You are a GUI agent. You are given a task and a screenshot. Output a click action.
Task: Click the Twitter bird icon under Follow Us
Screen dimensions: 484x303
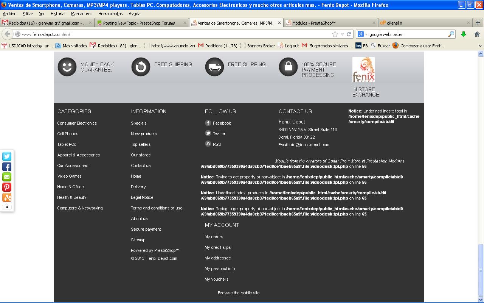(x=208, y=133)
